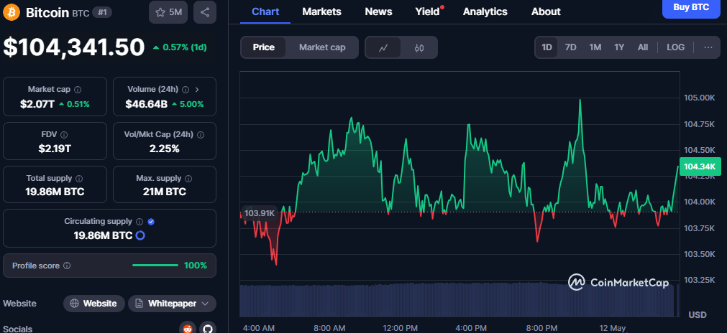The image size is (727, 333).
Task: Click the 103.91K opening price label
Action: 259,213
